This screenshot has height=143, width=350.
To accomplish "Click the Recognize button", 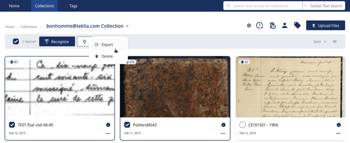I will click(57, 42).
